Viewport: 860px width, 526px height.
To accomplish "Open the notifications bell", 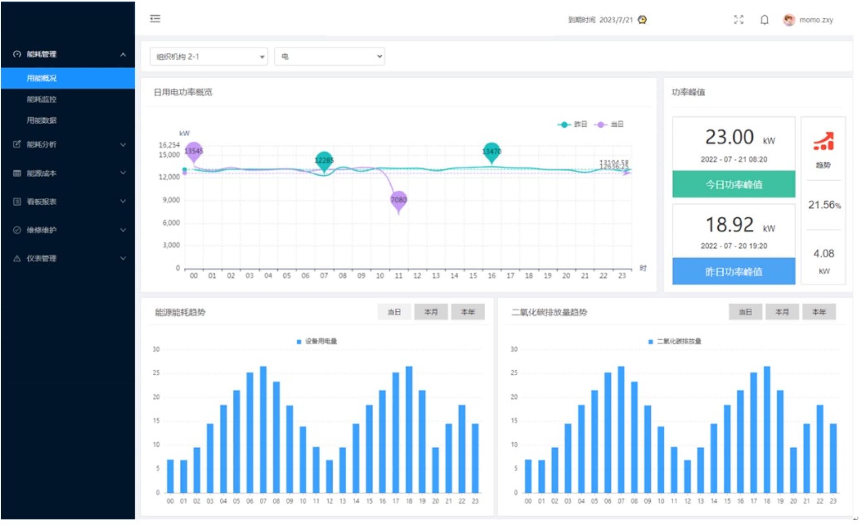I will click(x=764, y=20).
